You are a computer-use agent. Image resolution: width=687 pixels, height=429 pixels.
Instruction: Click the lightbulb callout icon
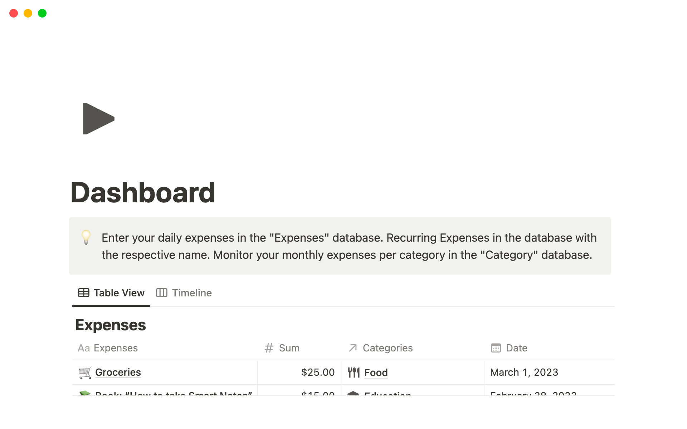86,237
